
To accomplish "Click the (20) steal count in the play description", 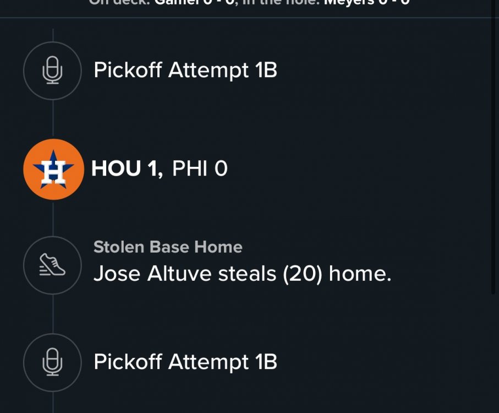I will coord(302,274).
